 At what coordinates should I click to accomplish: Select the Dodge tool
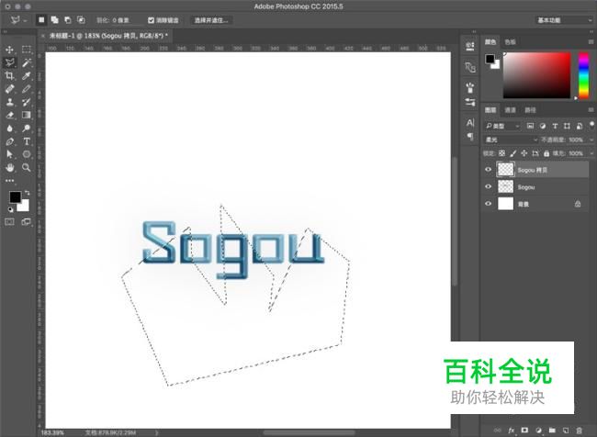27,129
